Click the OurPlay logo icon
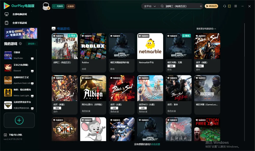Viewport: 255px width, 151px height. (7, 6)
